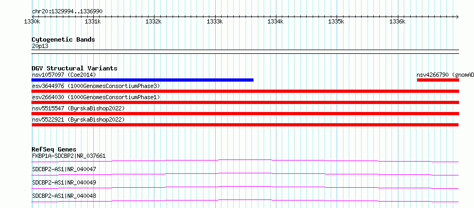The image size is (474, 208).
Task: Open variant esv3644976 label
Action: pyautogui.click(x=96, y=86)
